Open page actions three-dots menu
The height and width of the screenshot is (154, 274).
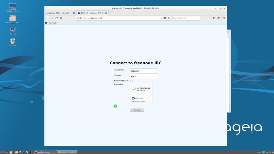point(161,18)
